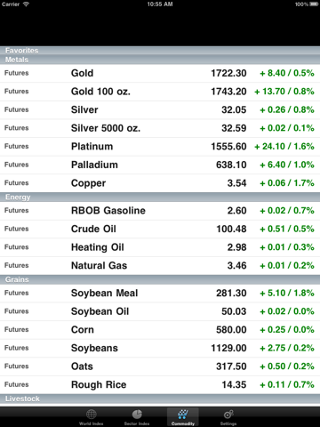The image size is (320, 427).
Task: Select the Gold futures row
Action: tap(160, 73)
